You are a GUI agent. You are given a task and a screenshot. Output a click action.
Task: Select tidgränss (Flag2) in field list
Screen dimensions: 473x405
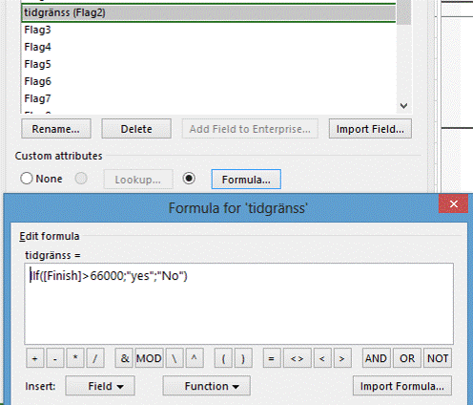(209, 13)
